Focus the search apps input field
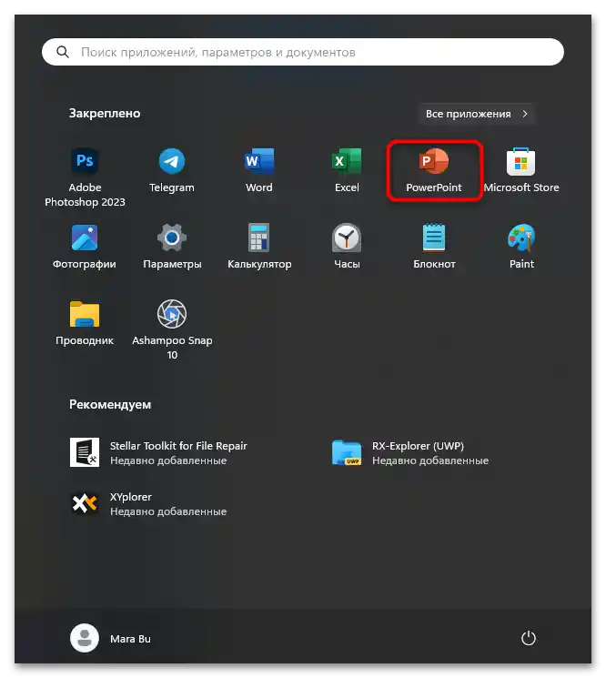 [x=303, y=52]
